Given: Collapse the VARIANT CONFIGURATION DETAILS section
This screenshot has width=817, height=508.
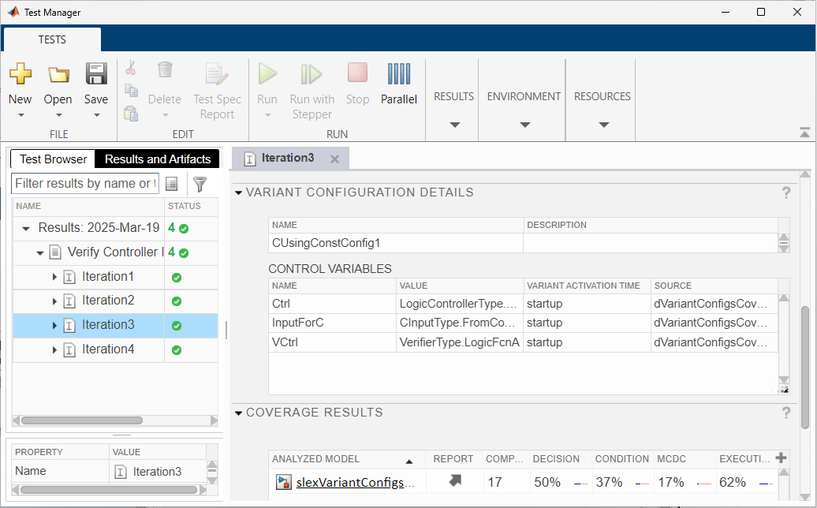Looking at the screenshot, I should tap(238, 192).
